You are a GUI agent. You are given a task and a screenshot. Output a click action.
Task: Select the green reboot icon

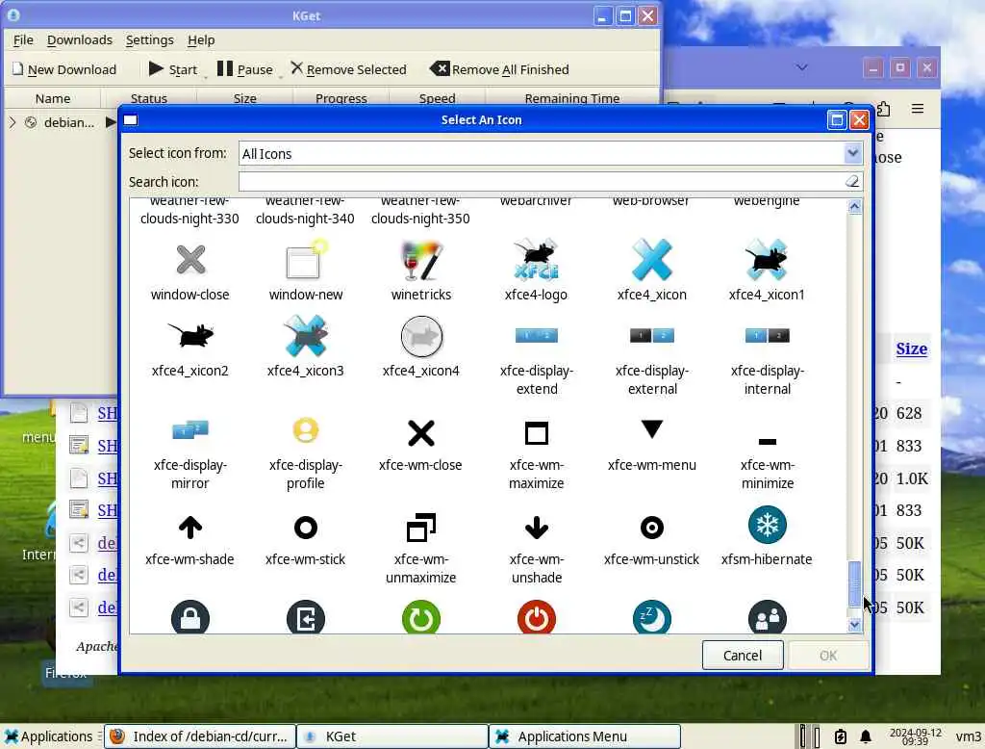pyautogui.click(x=421, y=617)
